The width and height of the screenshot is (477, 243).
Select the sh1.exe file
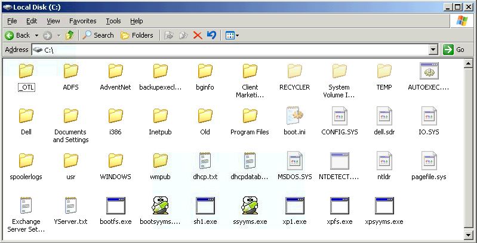tap(205, 211)
